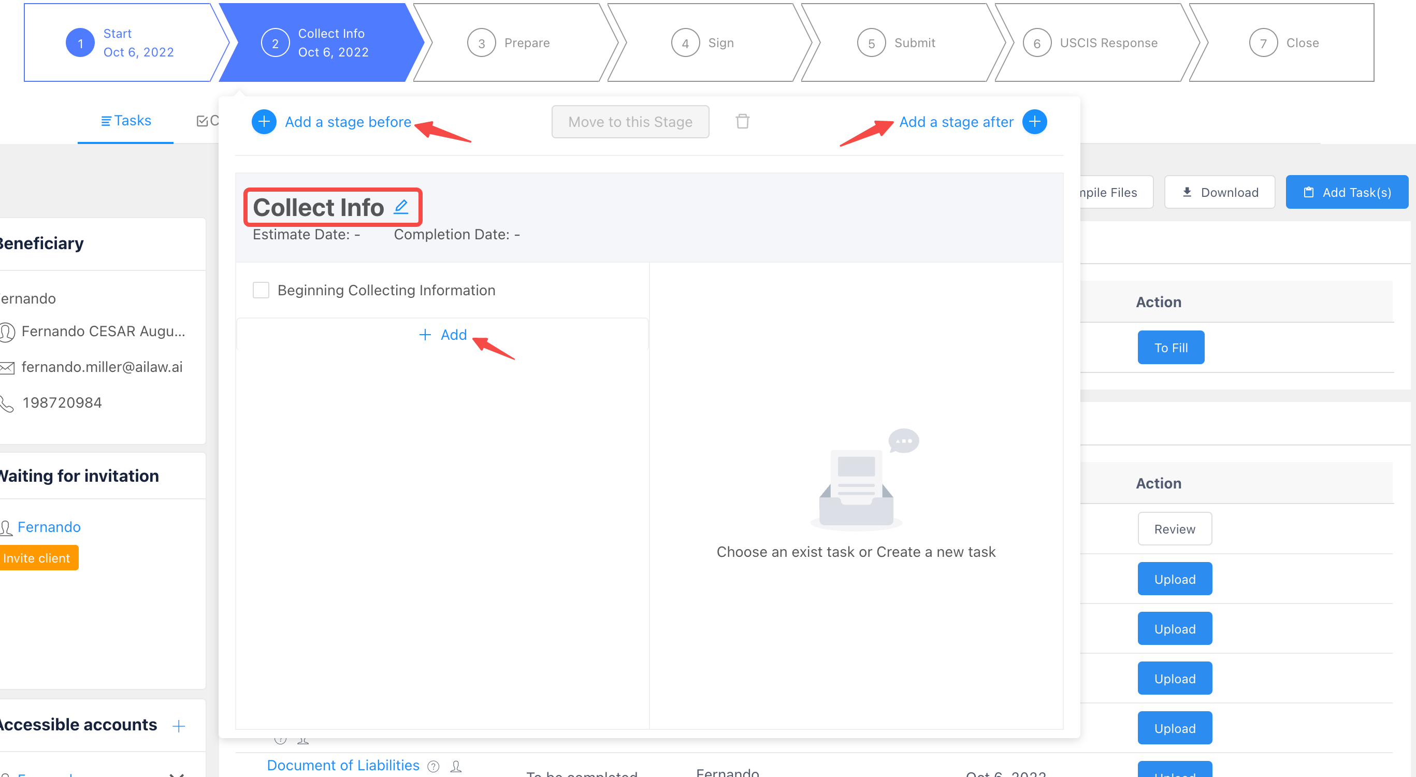Click the stage 3 Prepare circle number
The width and height of the screenshot is (1416, 777).
(x=482, y=43)
